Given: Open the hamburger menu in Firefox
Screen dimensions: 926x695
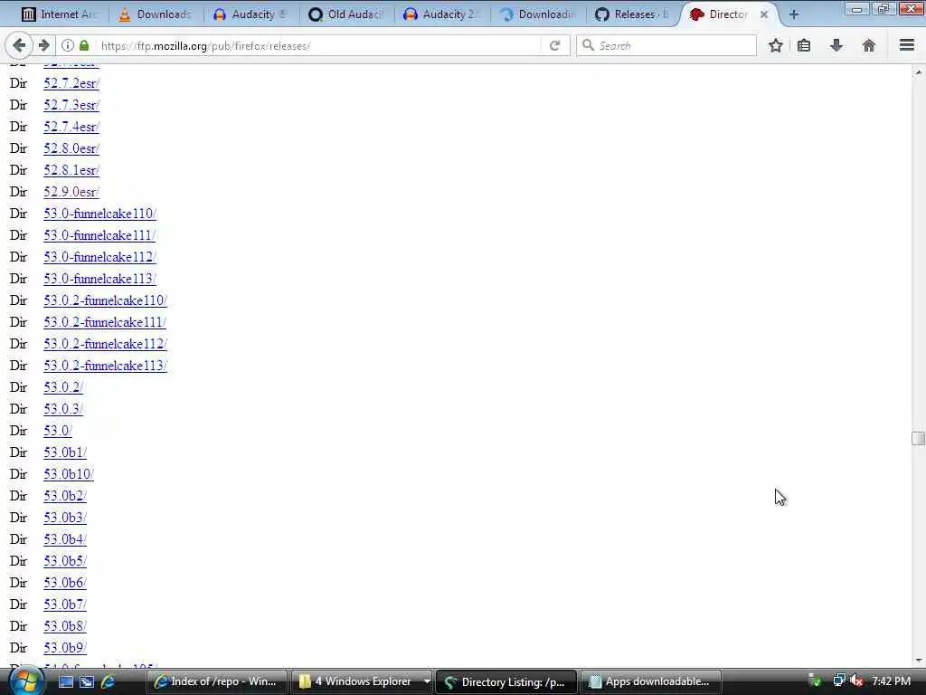Looking at the screenshot, I should tap(907, 45).
